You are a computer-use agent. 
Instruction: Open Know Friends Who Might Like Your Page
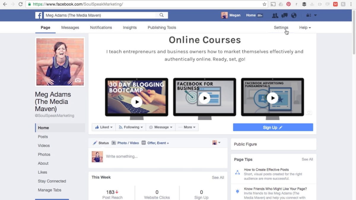click(275, 189)
